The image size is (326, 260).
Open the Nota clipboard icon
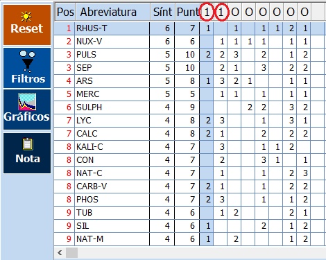click(x=27, y=153)
